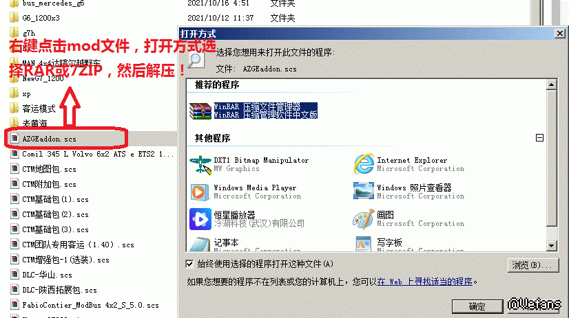This screenshot has width=569, height=318.
Task: Select the xp folder name
Action: click(x=26, y=94)
